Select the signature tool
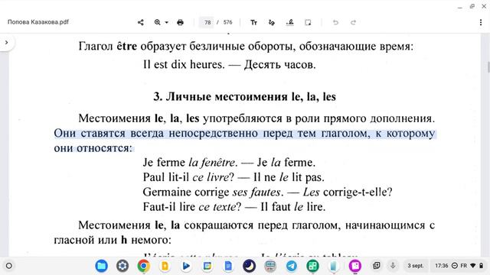The image size is (490, 275). (x=290, y=22)
